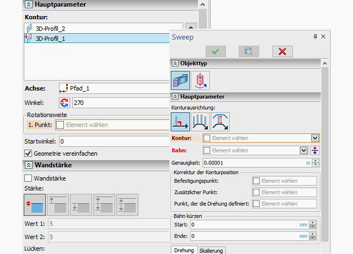Screen dimensions: 353x254
Task: Choose the parallel contours Konturausrichtung option
Action: [x=200, y=121]
